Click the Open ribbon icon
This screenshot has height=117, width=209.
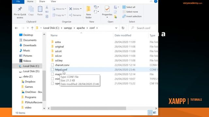tap(116, 7)
